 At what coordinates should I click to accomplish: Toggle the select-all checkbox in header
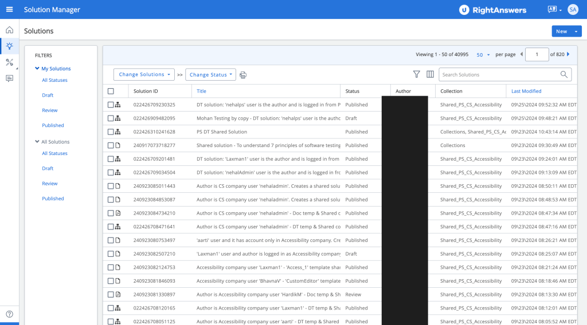(x=111, y=91)
